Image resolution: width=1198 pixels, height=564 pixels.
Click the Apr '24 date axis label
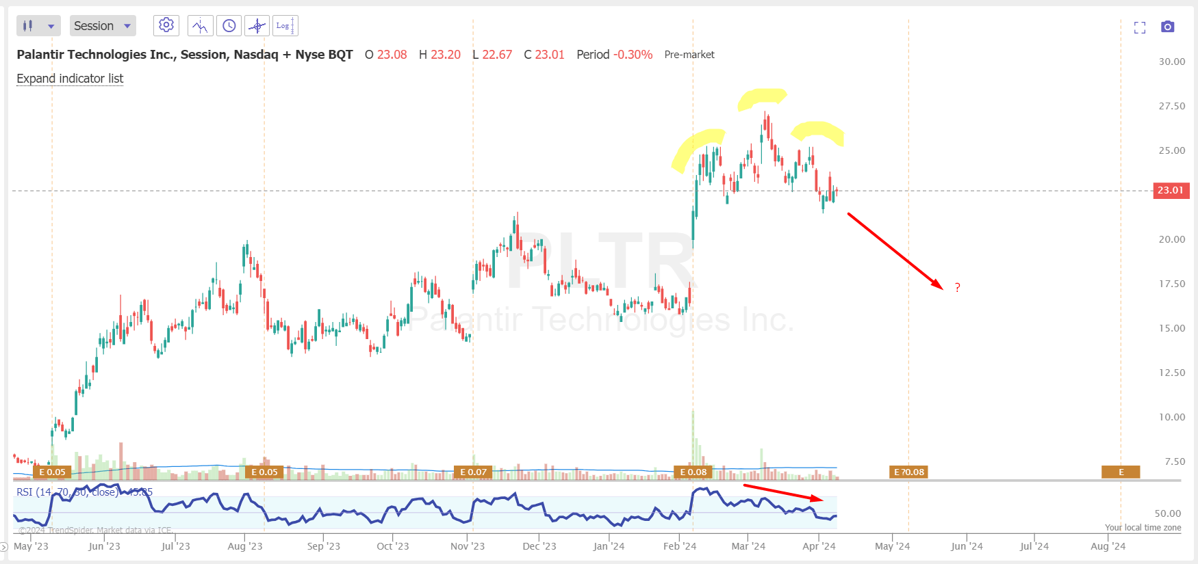tap(819, 546)
